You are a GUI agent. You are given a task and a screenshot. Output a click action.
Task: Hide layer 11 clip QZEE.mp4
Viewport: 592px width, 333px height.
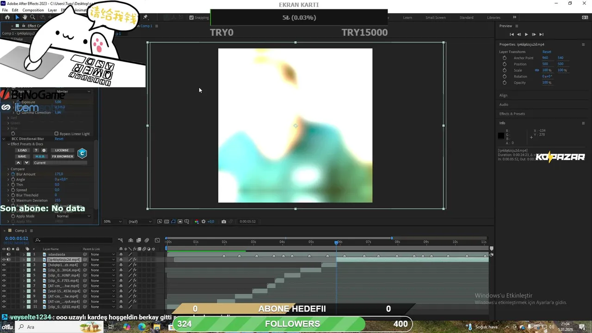pyautogui.click(x=4, y=307)
